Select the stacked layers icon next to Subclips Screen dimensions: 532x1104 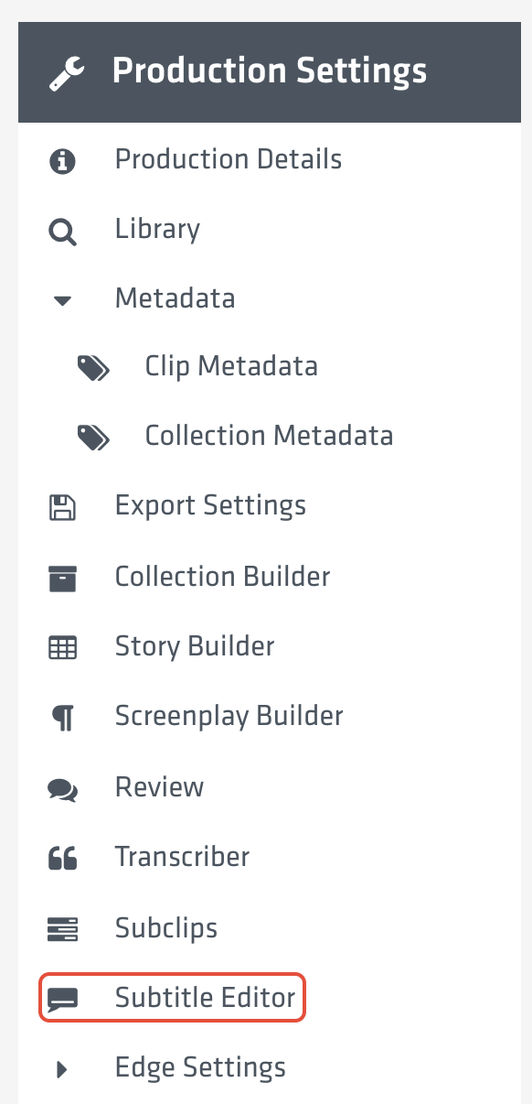62,929
